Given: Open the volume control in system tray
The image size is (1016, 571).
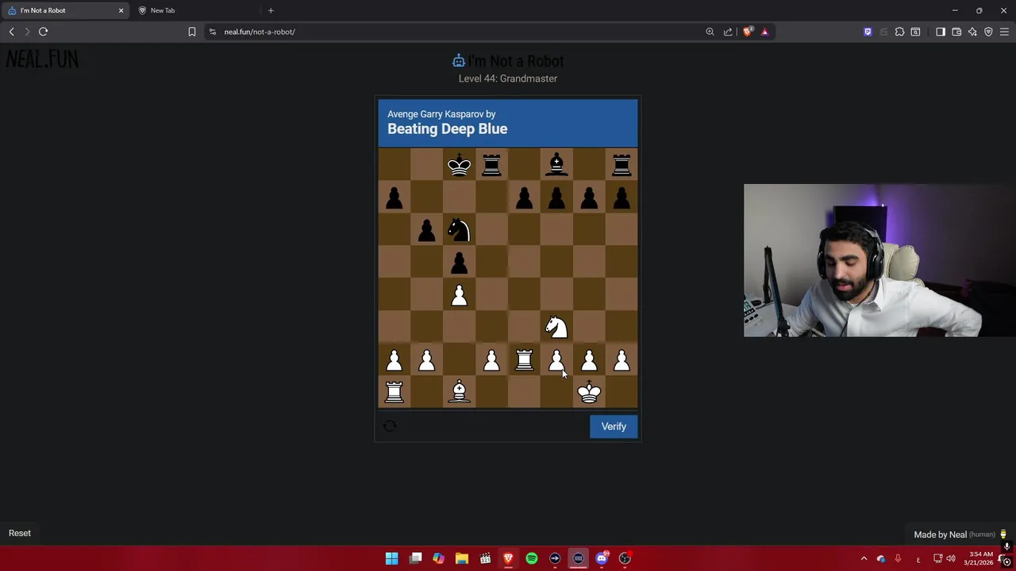Looking at the screenshot, I should pyautogui.click(x=951, y=558).
